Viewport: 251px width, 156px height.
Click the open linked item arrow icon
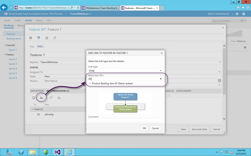(51, 98)
